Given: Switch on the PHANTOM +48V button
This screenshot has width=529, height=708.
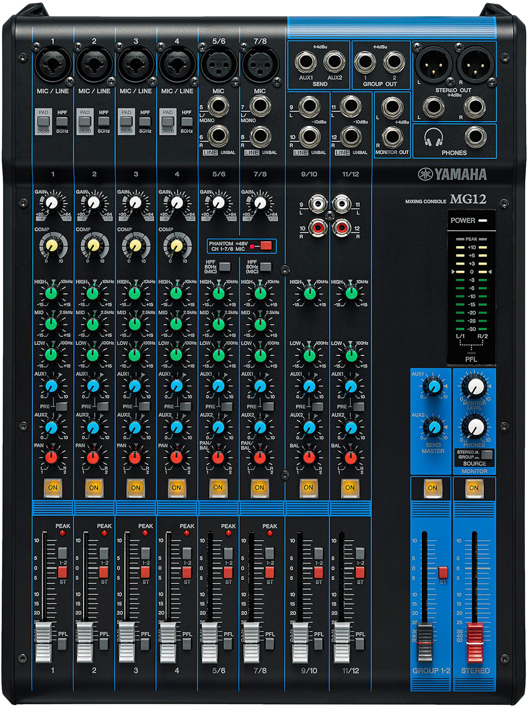Looking at the screenshot, I should click(266, 246).
